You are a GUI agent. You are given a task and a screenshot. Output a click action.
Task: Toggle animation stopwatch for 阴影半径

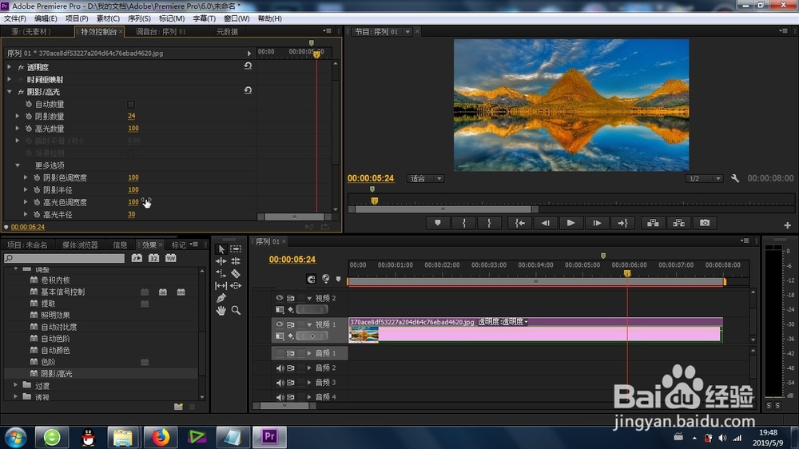pos(37,189)
